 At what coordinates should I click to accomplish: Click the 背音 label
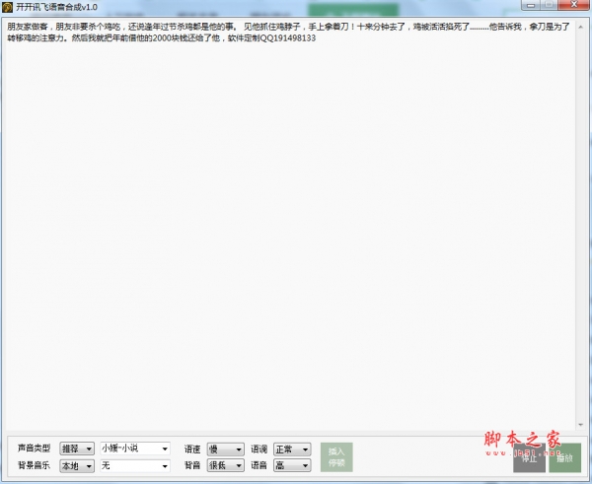[x=192, y=465]
